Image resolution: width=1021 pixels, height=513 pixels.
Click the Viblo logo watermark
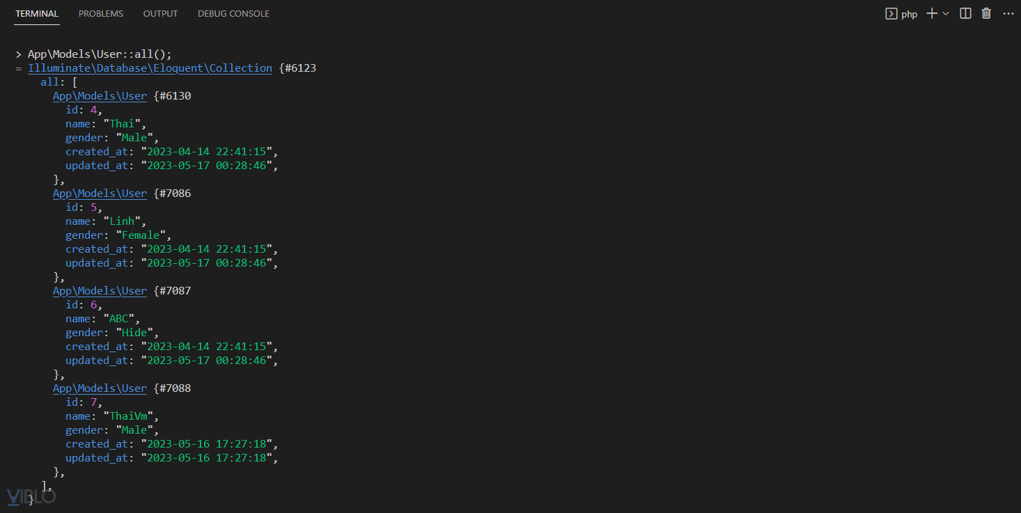coord(31,496)
